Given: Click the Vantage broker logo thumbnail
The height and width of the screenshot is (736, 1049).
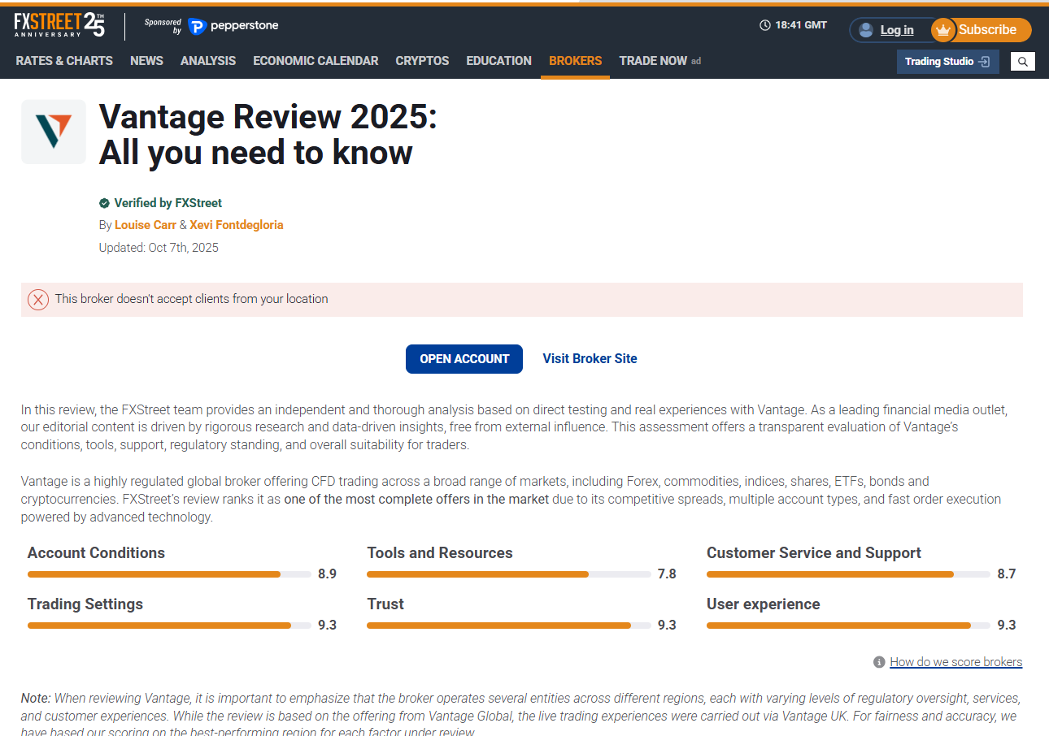Looking at the screenshot, I should click(x=54, y=132).
